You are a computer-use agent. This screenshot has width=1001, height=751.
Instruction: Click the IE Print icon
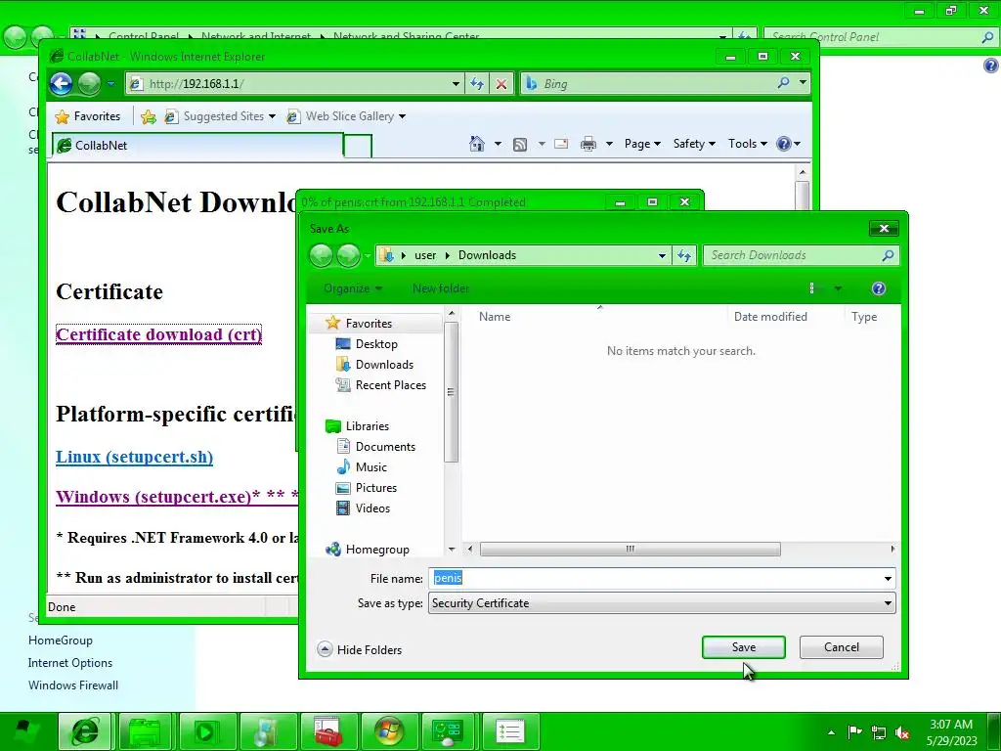pyautogui.click(x=588, y=144)
